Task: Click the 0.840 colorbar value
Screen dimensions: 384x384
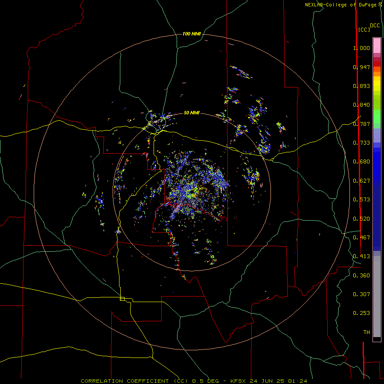Action: (361, 105)
